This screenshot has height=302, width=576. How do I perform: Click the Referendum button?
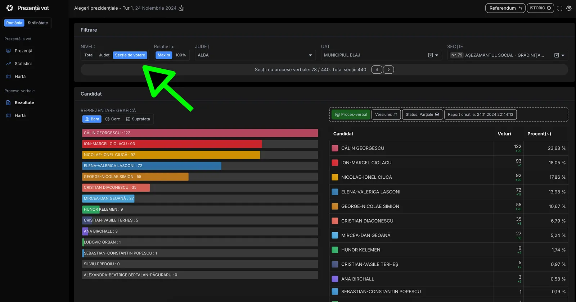[505, 8]
